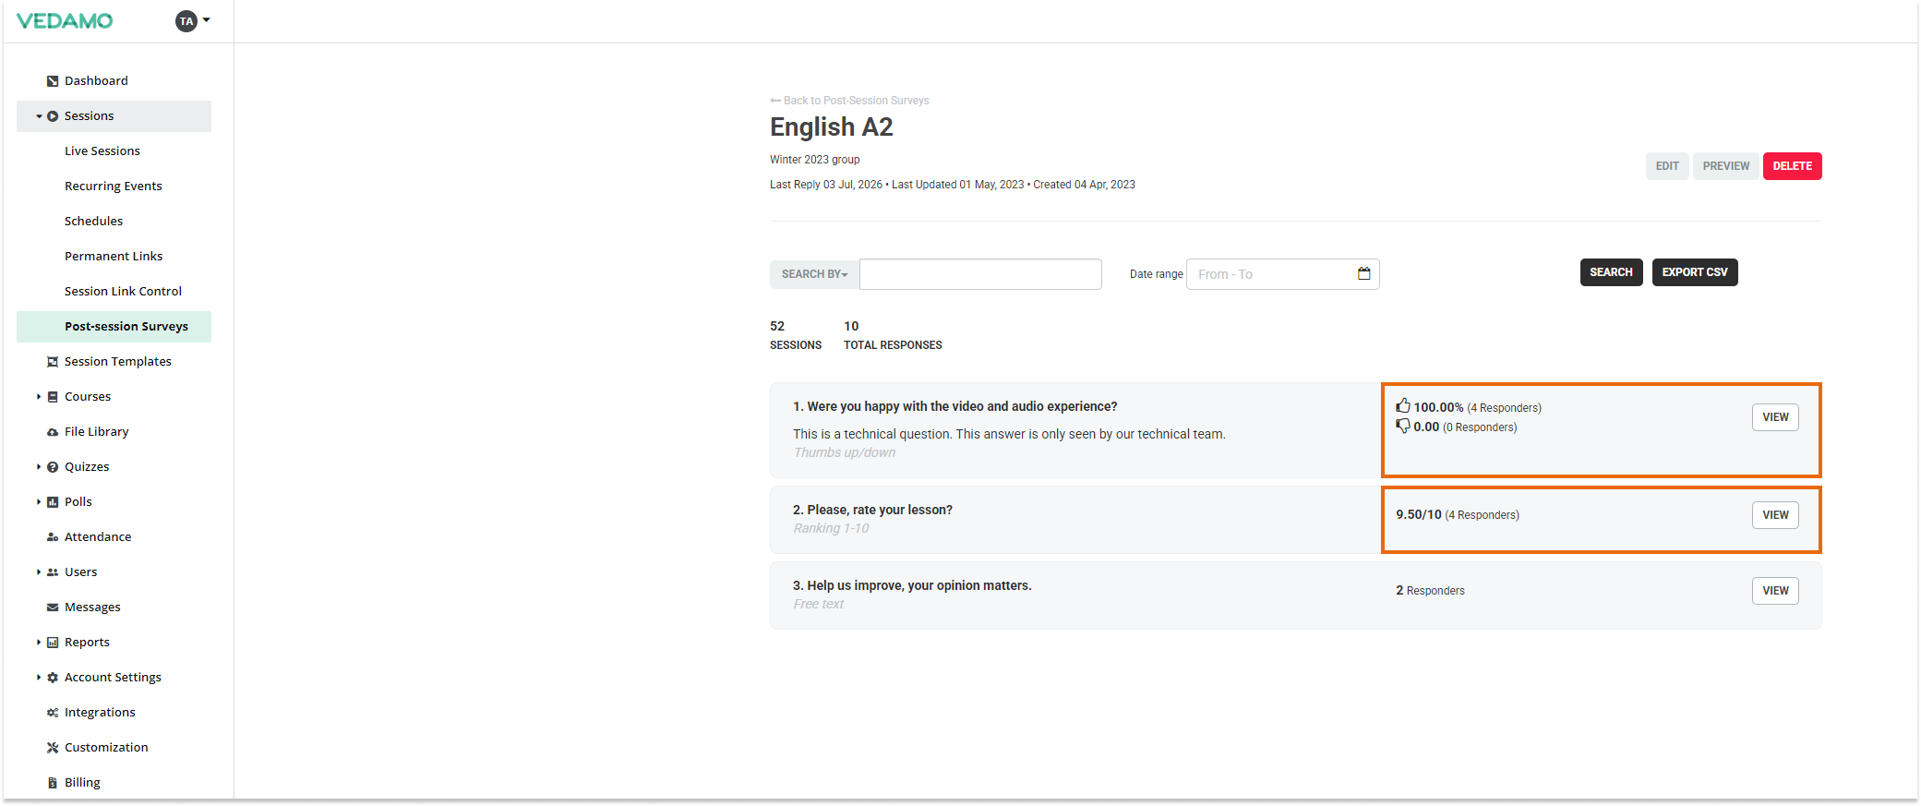1921x806 pixels.
Task: View responses for video and audio question
Action: [1775, 417]
